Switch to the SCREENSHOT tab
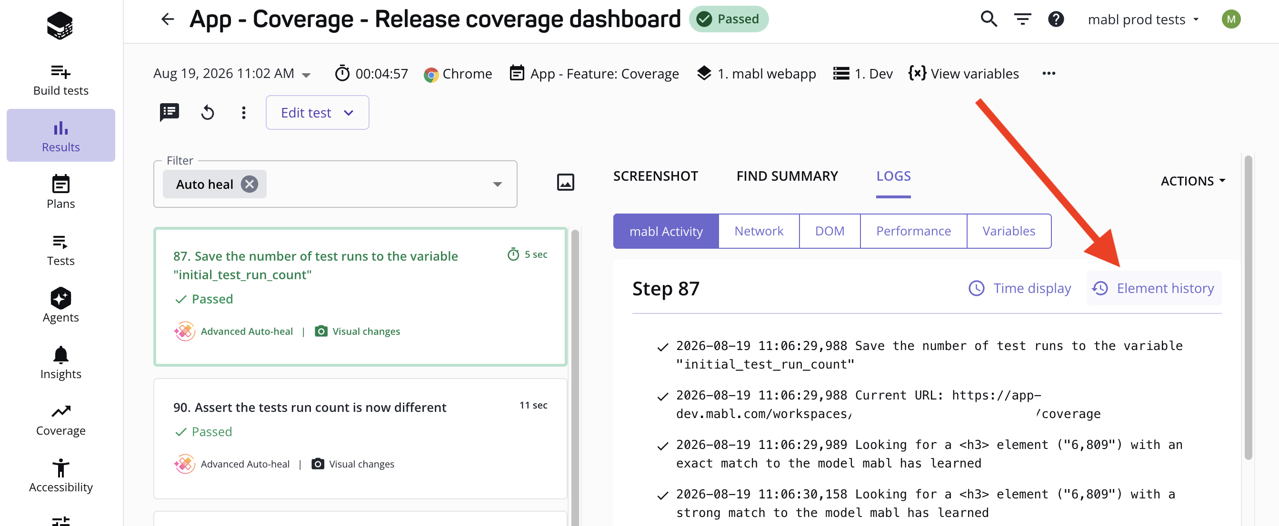 [655, 176]
